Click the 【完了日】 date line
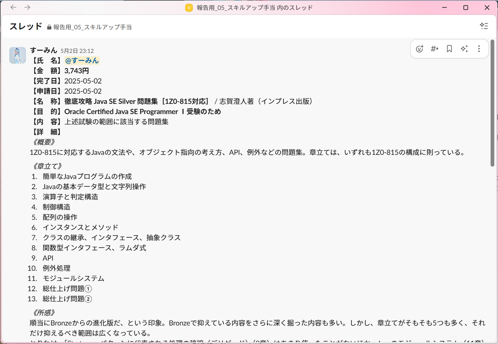Viewport: 498px width, 344px height. tap(66, 81)
